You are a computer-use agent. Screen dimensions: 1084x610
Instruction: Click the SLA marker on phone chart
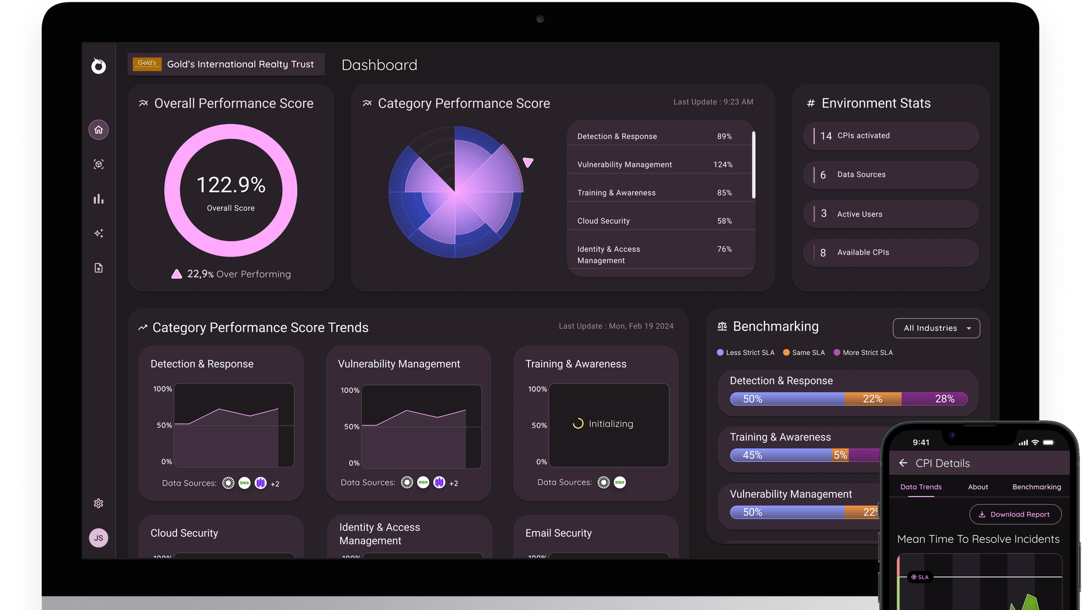pos(919,577)
